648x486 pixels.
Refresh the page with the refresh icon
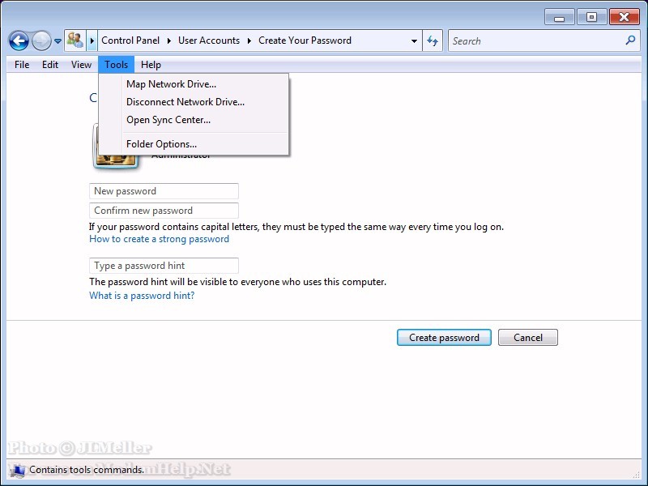(433, 40)
